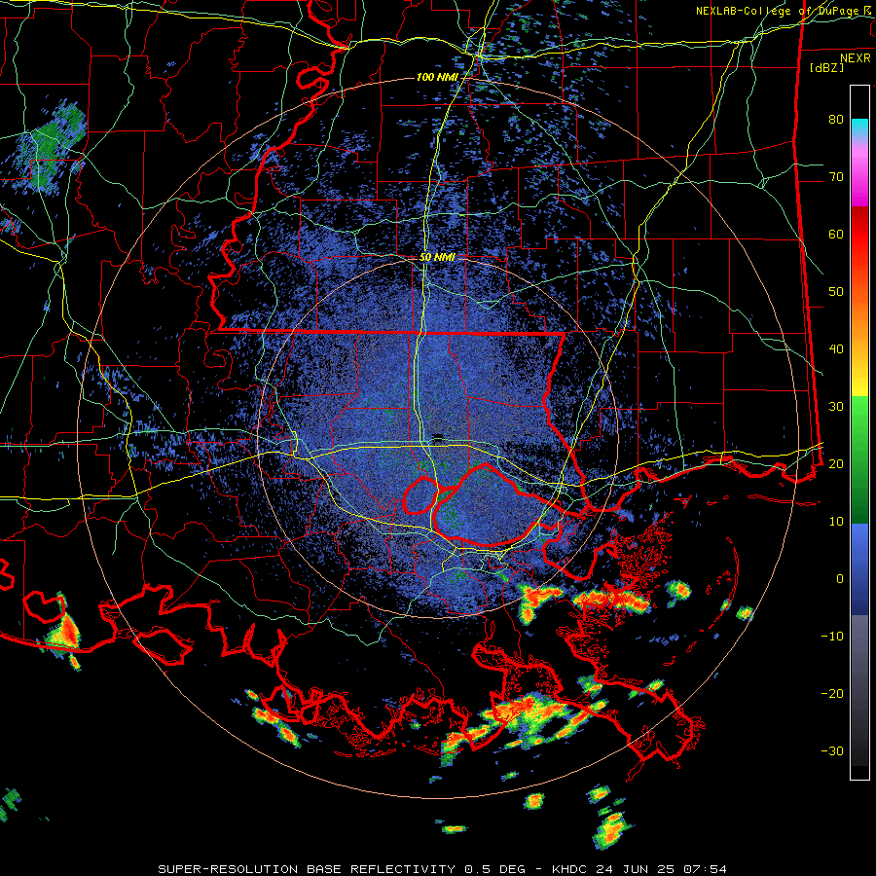Screen dimensions: 876x876
Task: Click the "100 NMI" range ring label
Action: pos(436,77)
